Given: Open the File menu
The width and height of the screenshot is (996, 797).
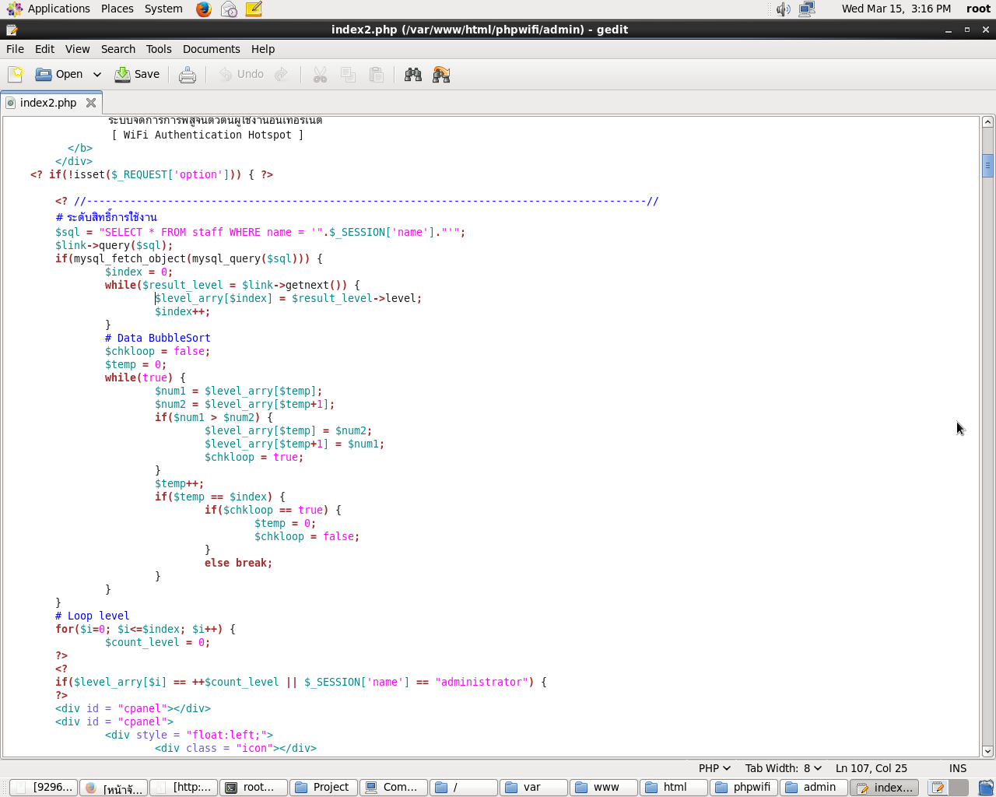Looking at the screenshot, I should coord(15,48).
